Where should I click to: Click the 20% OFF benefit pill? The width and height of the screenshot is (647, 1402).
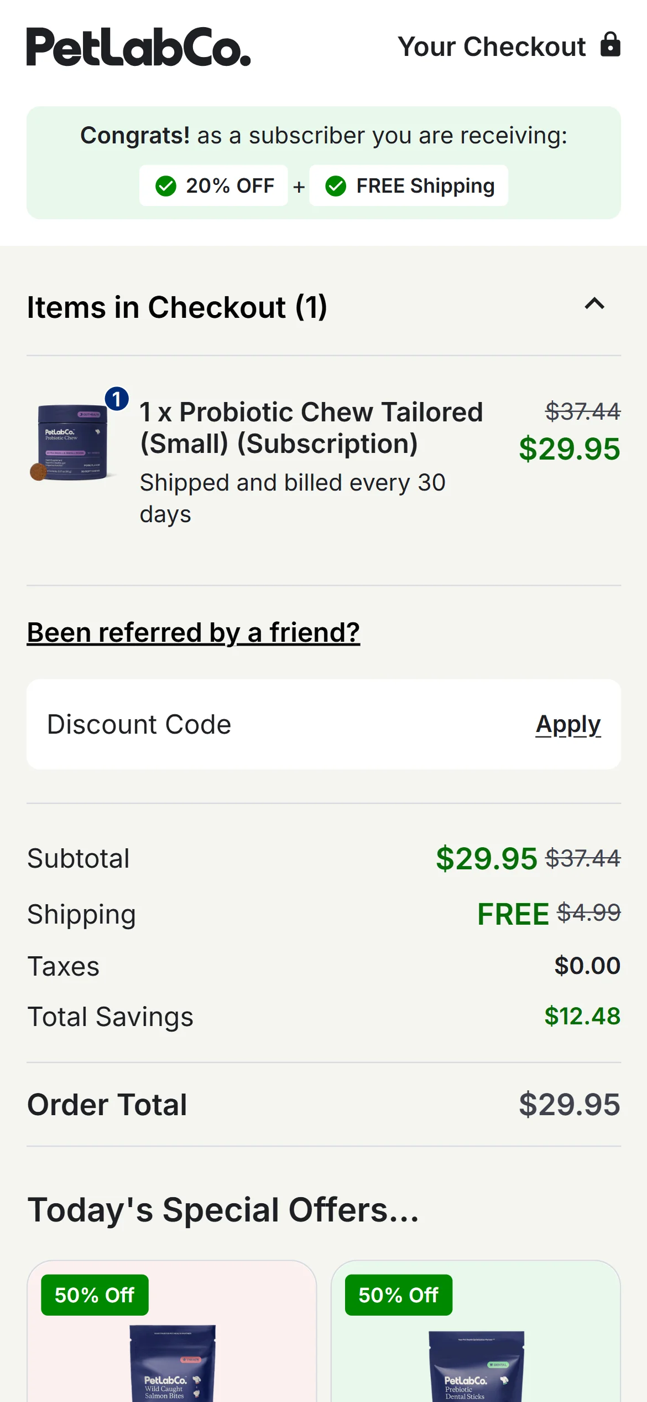click(213, 186)
